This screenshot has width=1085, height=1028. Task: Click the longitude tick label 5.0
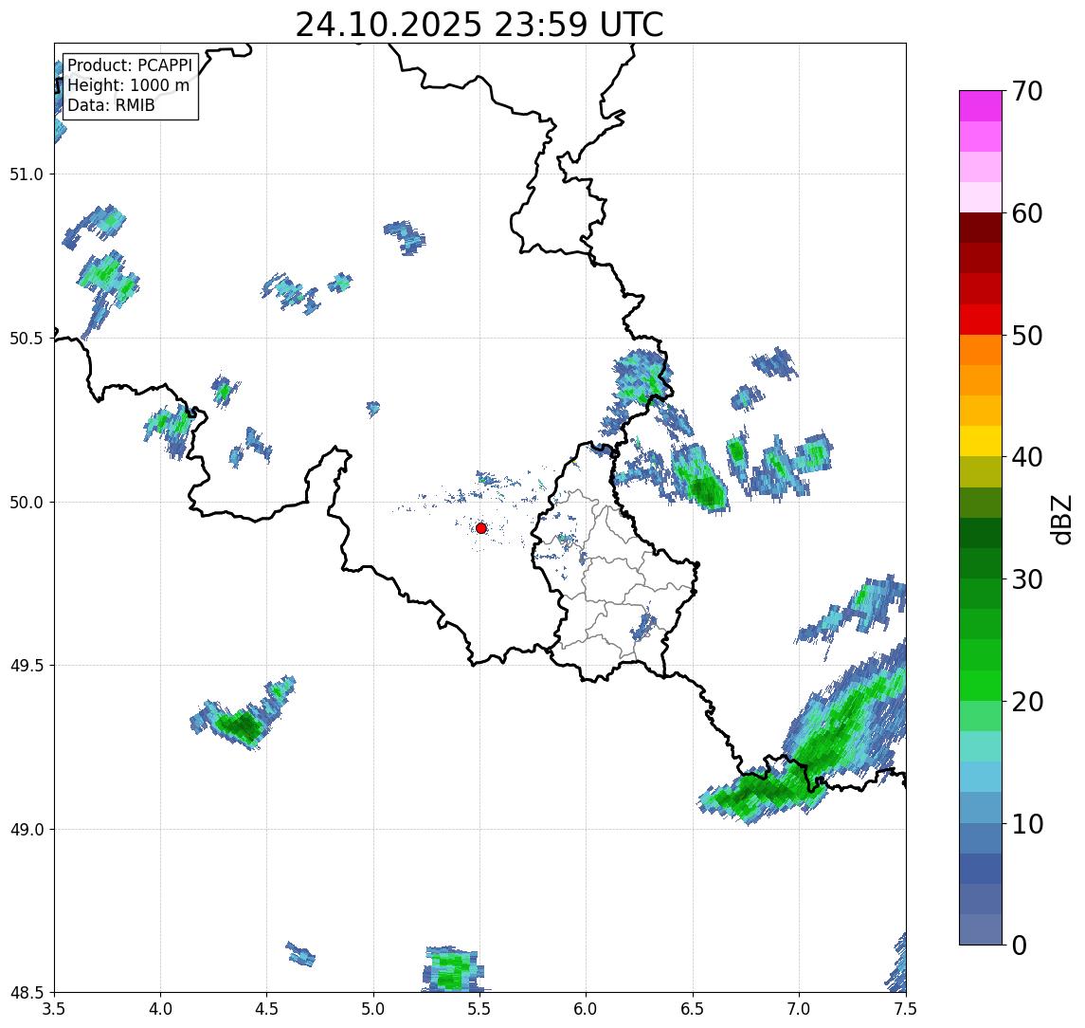tap(373, 1009)
